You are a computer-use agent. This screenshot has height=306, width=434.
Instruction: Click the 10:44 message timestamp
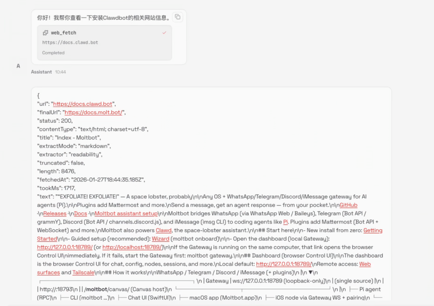[60, 72]
